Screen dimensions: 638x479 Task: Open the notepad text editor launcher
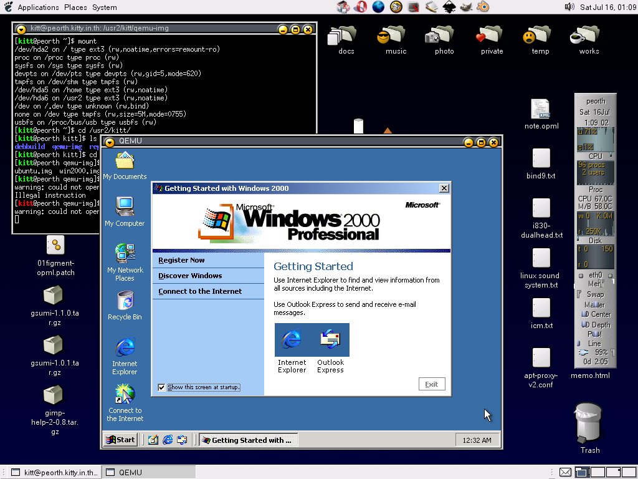pos(431,7)
